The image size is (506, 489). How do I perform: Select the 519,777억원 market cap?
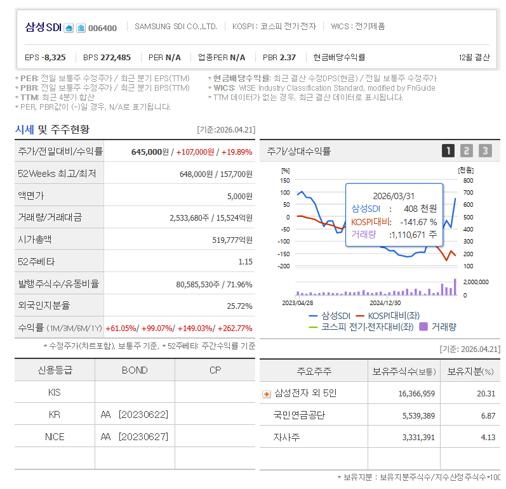point(232,240)
